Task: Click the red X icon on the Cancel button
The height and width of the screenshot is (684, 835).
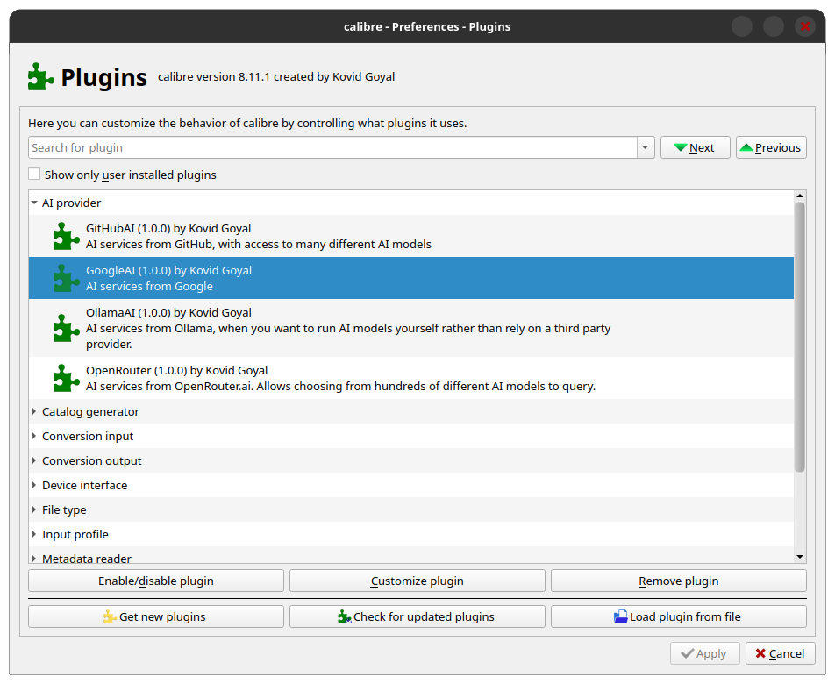Action: click(761, 653)
